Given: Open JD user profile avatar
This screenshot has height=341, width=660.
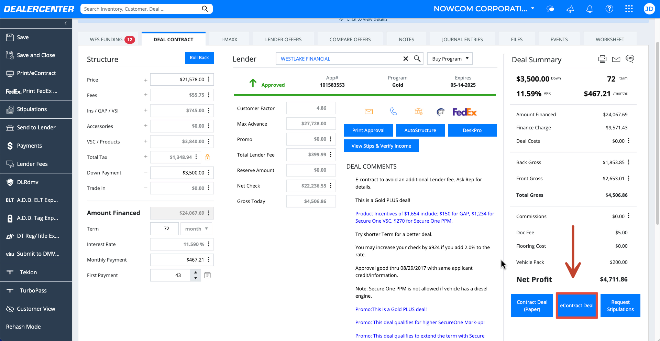Looking at the screenshot, I should 649,9.
